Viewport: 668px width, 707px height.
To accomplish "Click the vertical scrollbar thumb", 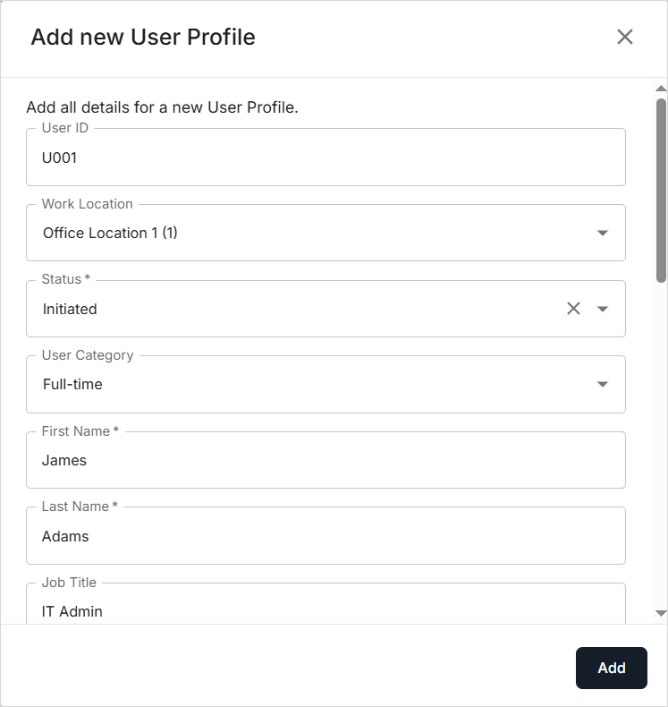I will (661, 188).
